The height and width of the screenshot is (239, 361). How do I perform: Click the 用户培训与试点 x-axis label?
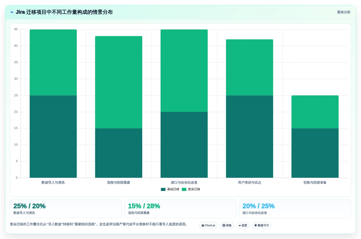(x=250, y=183)
